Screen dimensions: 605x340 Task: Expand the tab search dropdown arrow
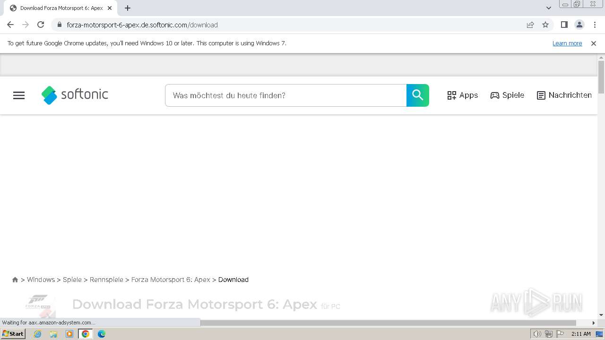pos(548,8)
